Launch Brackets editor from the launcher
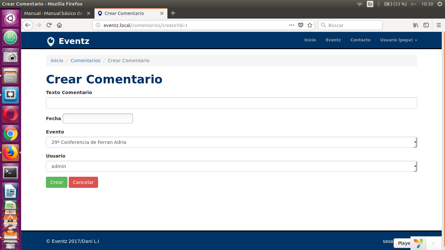445x250 pixels. 11,95
